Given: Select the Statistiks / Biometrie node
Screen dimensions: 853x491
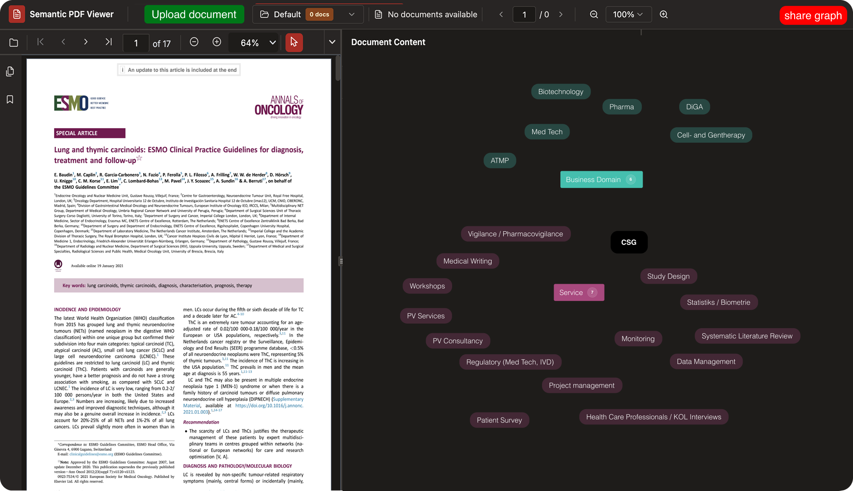Looking at the screenshot, I should coord(718,302).
